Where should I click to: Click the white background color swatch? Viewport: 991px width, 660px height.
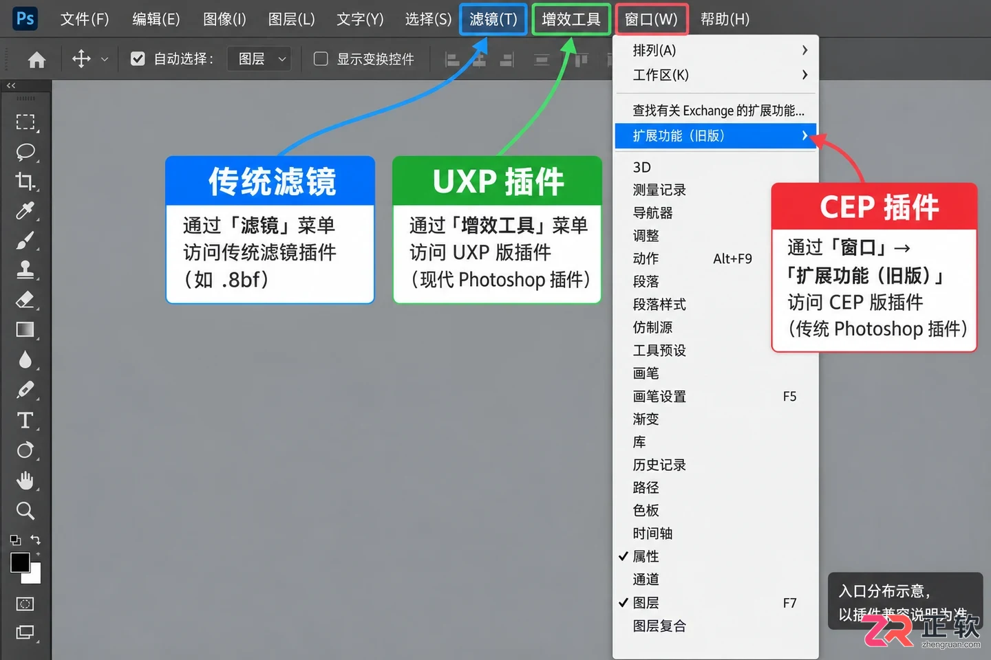[34, 576]
